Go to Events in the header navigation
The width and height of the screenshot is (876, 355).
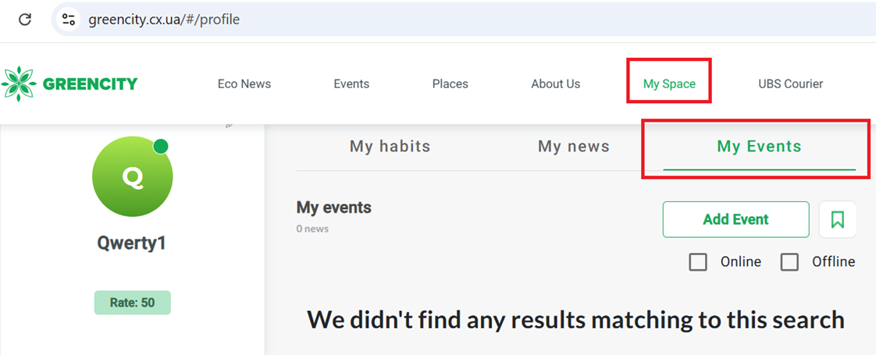[x=351, y=84]
